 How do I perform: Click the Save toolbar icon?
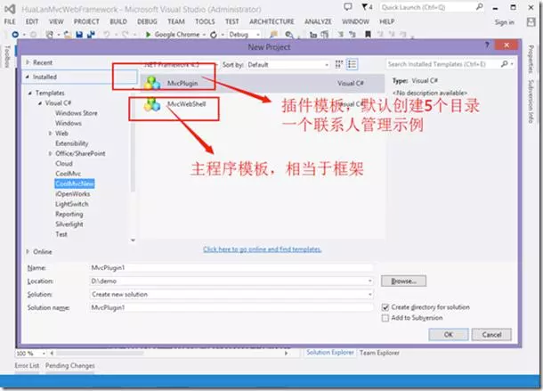(x=79, y=35)
